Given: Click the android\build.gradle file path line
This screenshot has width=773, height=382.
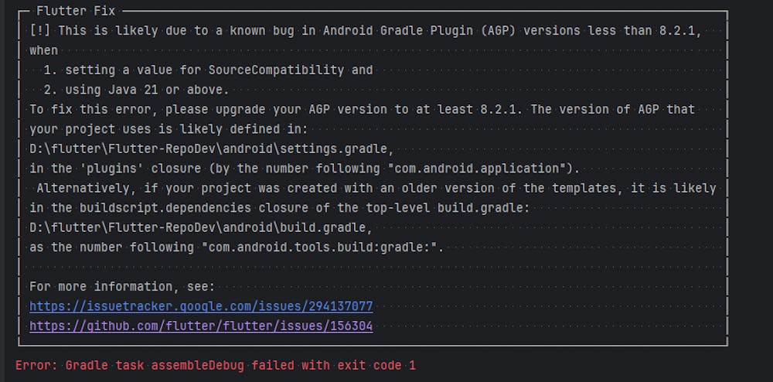Looking at the screenshot, I should 201,227.
